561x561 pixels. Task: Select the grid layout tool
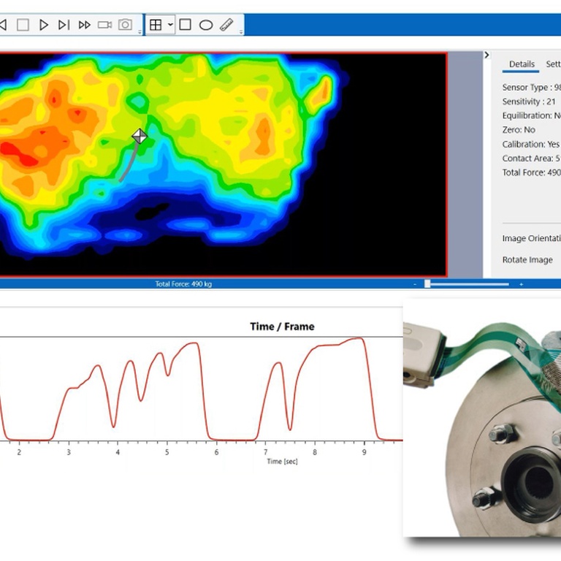point(156,25)
